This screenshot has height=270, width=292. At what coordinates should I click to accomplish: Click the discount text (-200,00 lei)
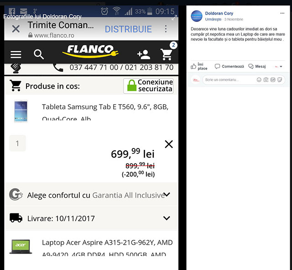pyautogui.click(x=138, y=174)
